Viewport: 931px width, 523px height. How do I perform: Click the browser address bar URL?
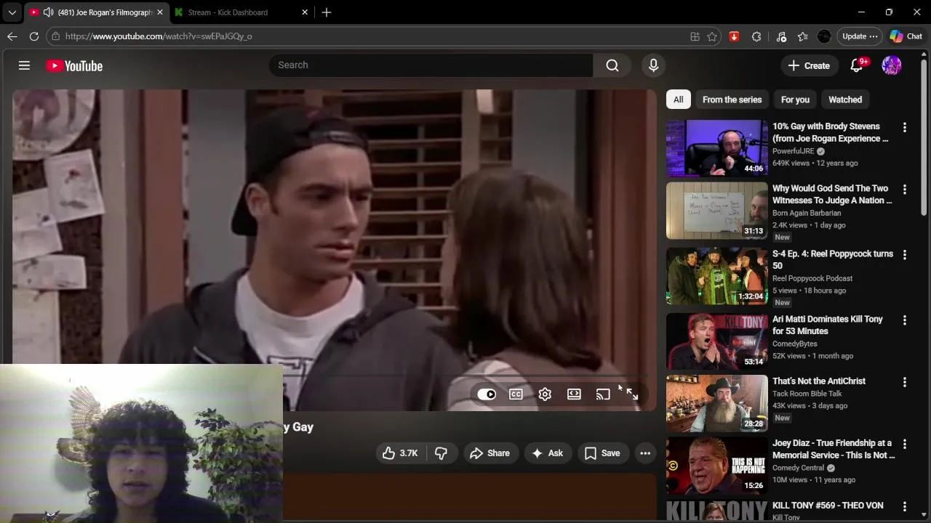[159, 36]
